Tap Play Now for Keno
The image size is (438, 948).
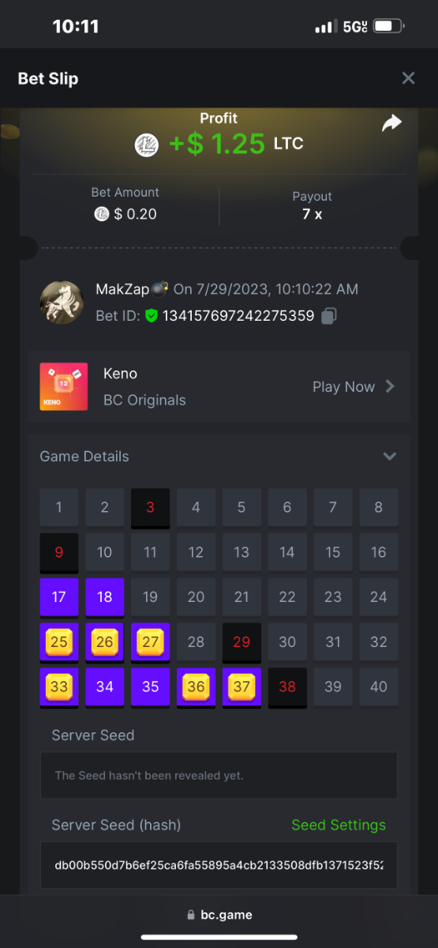[343, 387]
